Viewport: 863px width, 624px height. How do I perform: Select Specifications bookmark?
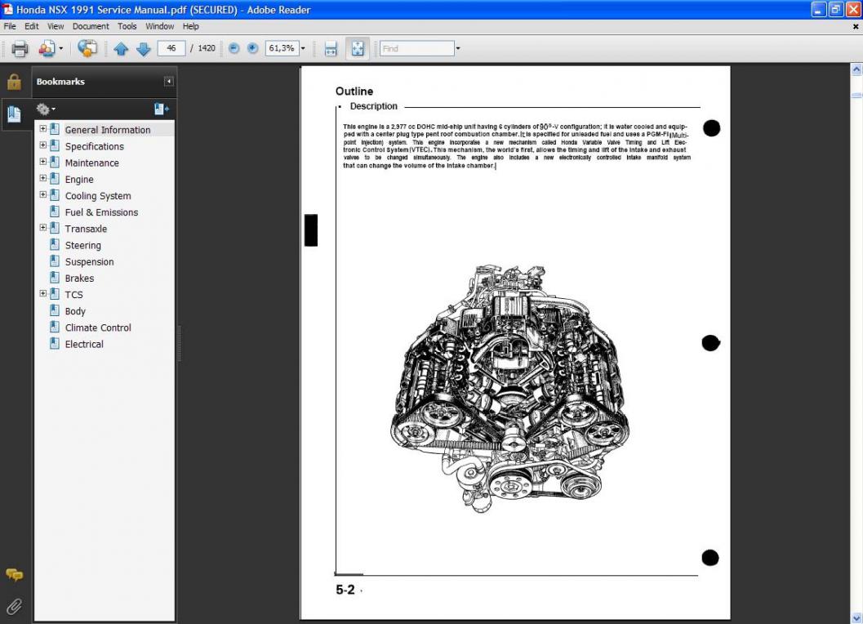95,146
